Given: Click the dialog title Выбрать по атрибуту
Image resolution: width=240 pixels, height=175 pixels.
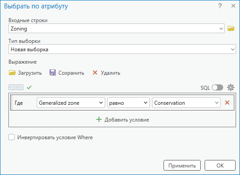Looking at the screenshot, I should (36, 6).
